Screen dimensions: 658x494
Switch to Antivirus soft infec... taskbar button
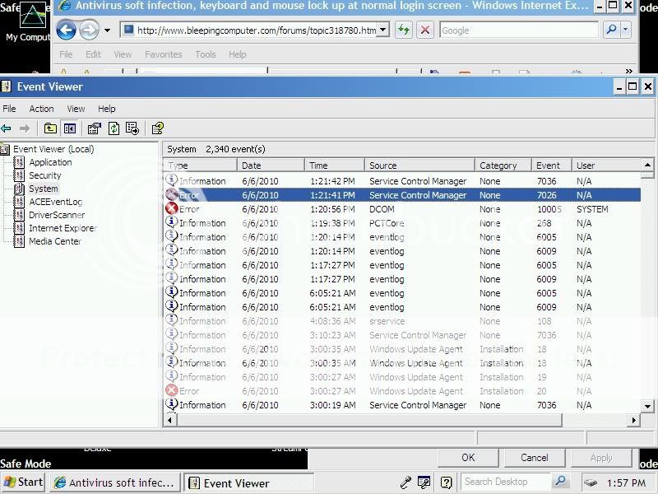click(114, 482)
